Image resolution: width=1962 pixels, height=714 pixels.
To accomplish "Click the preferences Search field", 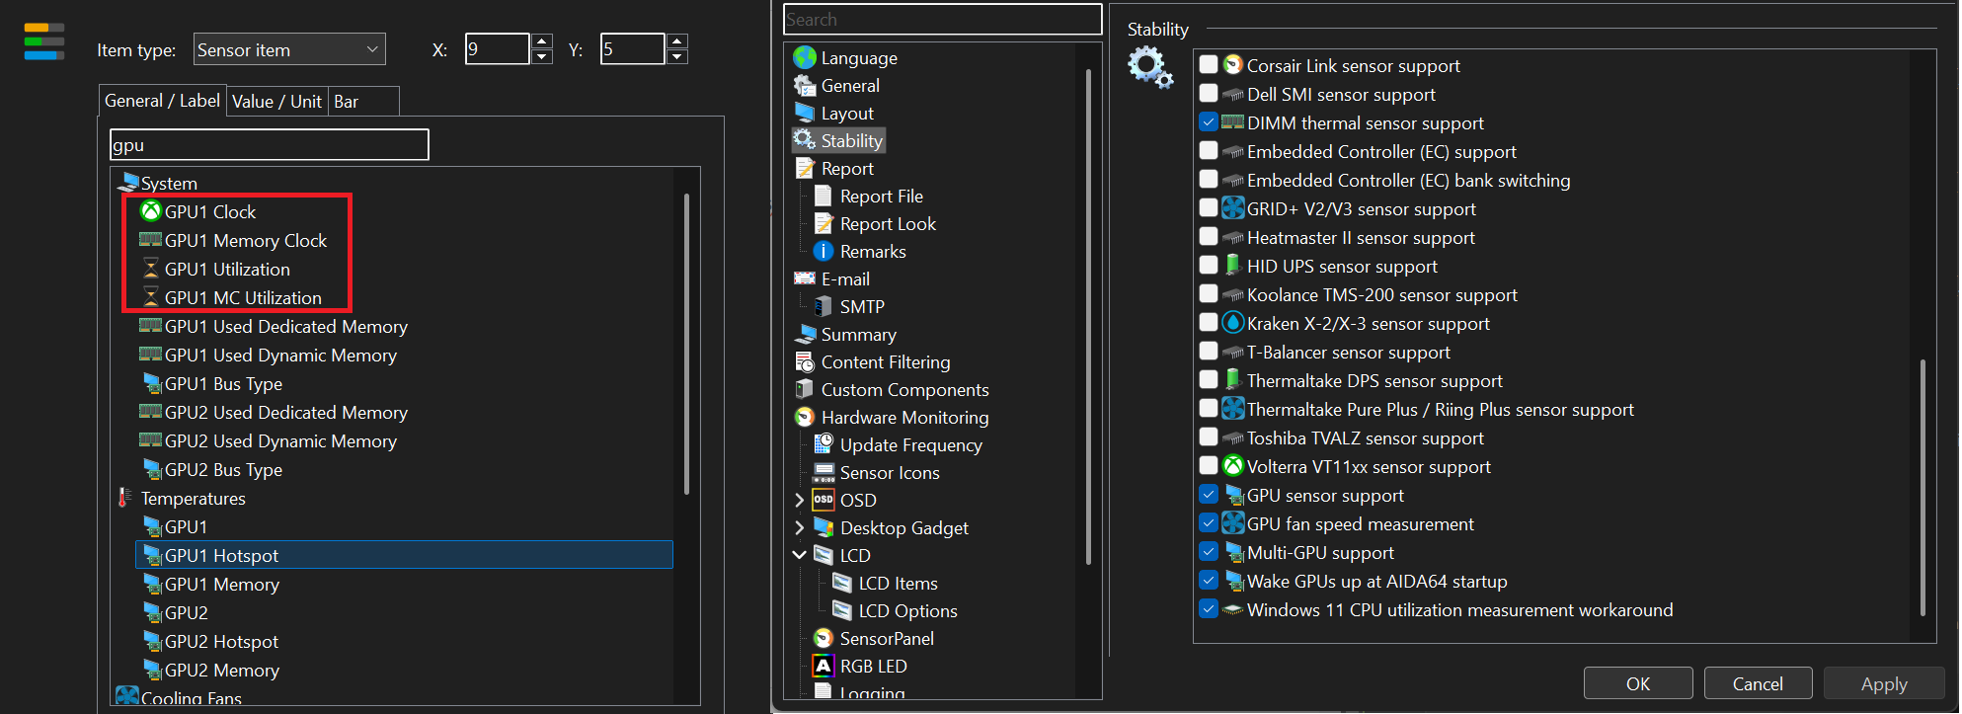I will [942, 19].
